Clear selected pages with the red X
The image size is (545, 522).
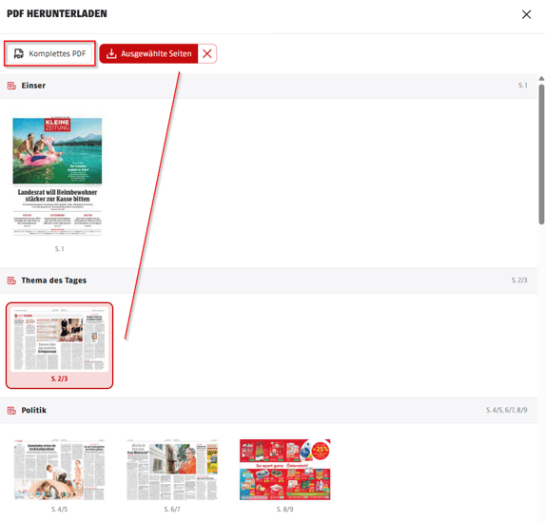(x=207, y=53)
